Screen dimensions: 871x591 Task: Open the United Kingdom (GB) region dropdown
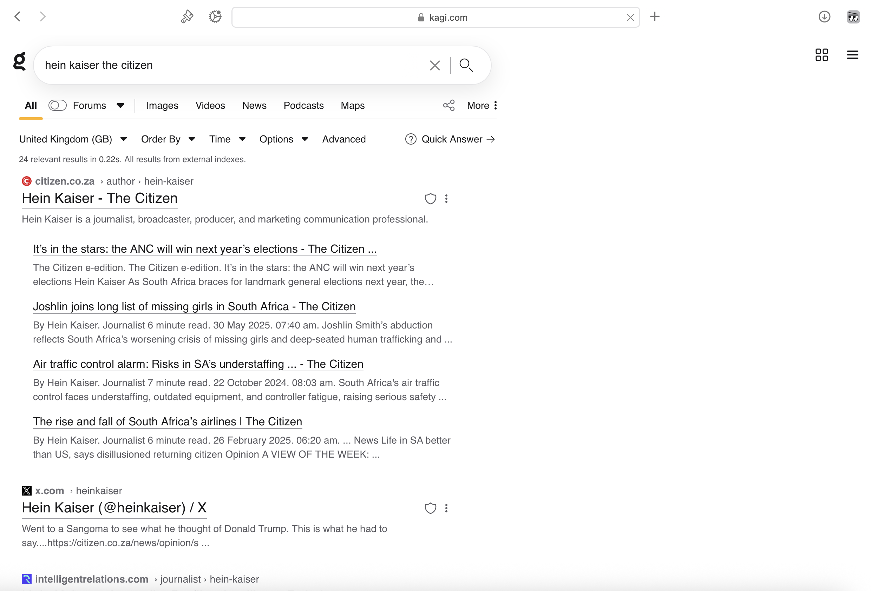point(73,139)
